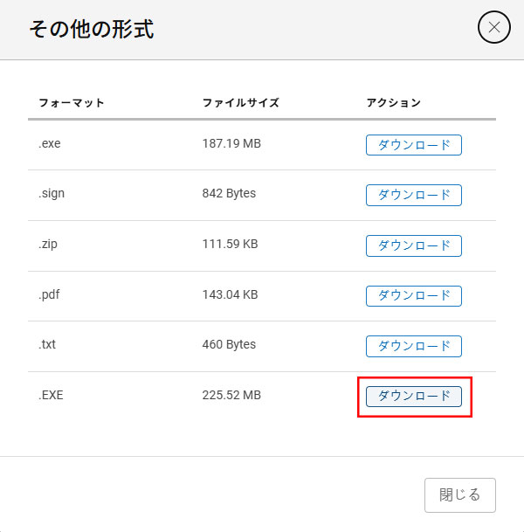Image resolution: width=524 pixels, height=532 pixels.
Task: Click the その他の形式 dialog title
Action: click(92, 29)
